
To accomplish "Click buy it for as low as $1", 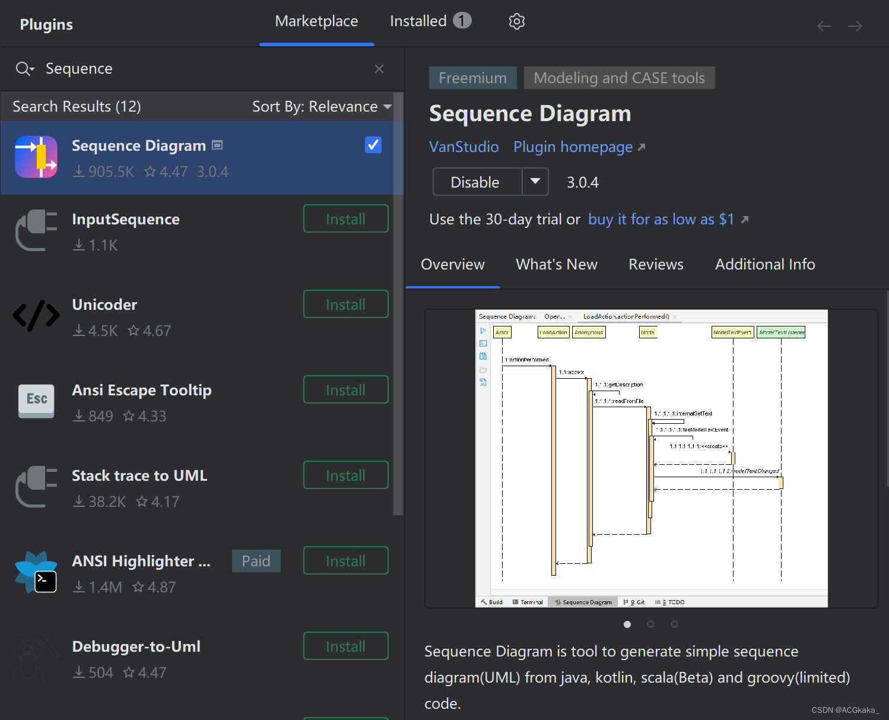I will pos(668,220).
